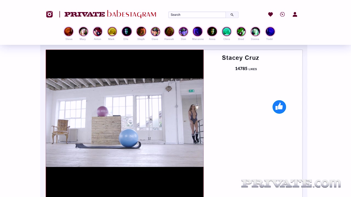Click the main video player area
Screen dimensions: 351x197
(124, 123)
